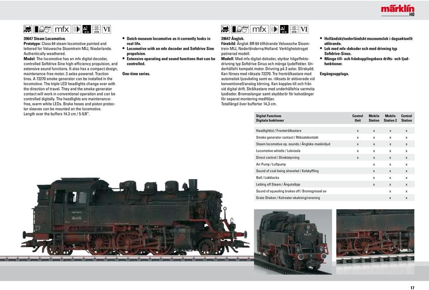Image resolution: width=429 pixels, height=290 pixels.
Task: Click the "Control Unit" column header
Action: click(x=357, y=118)
